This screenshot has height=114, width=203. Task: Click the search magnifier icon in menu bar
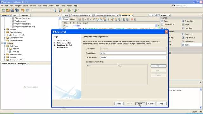[173, 6]
